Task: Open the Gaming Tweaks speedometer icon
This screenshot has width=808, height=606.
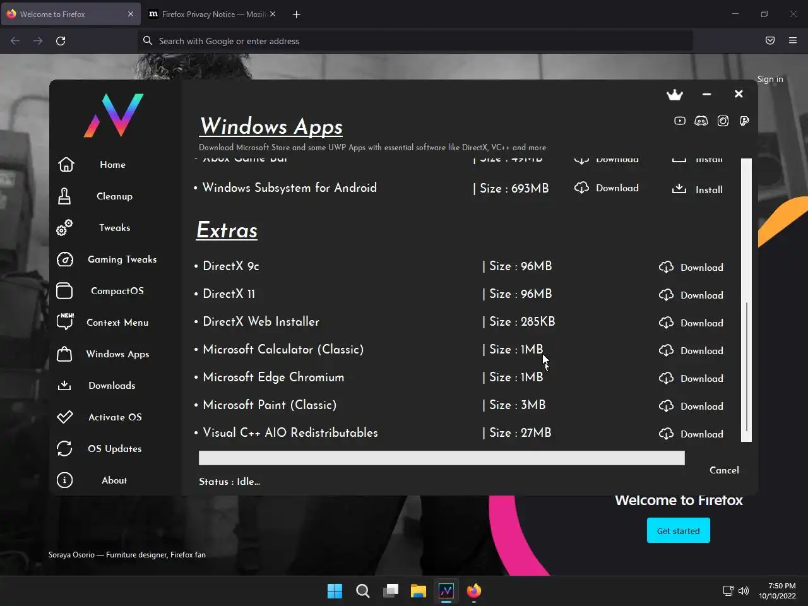Action: 64,259
